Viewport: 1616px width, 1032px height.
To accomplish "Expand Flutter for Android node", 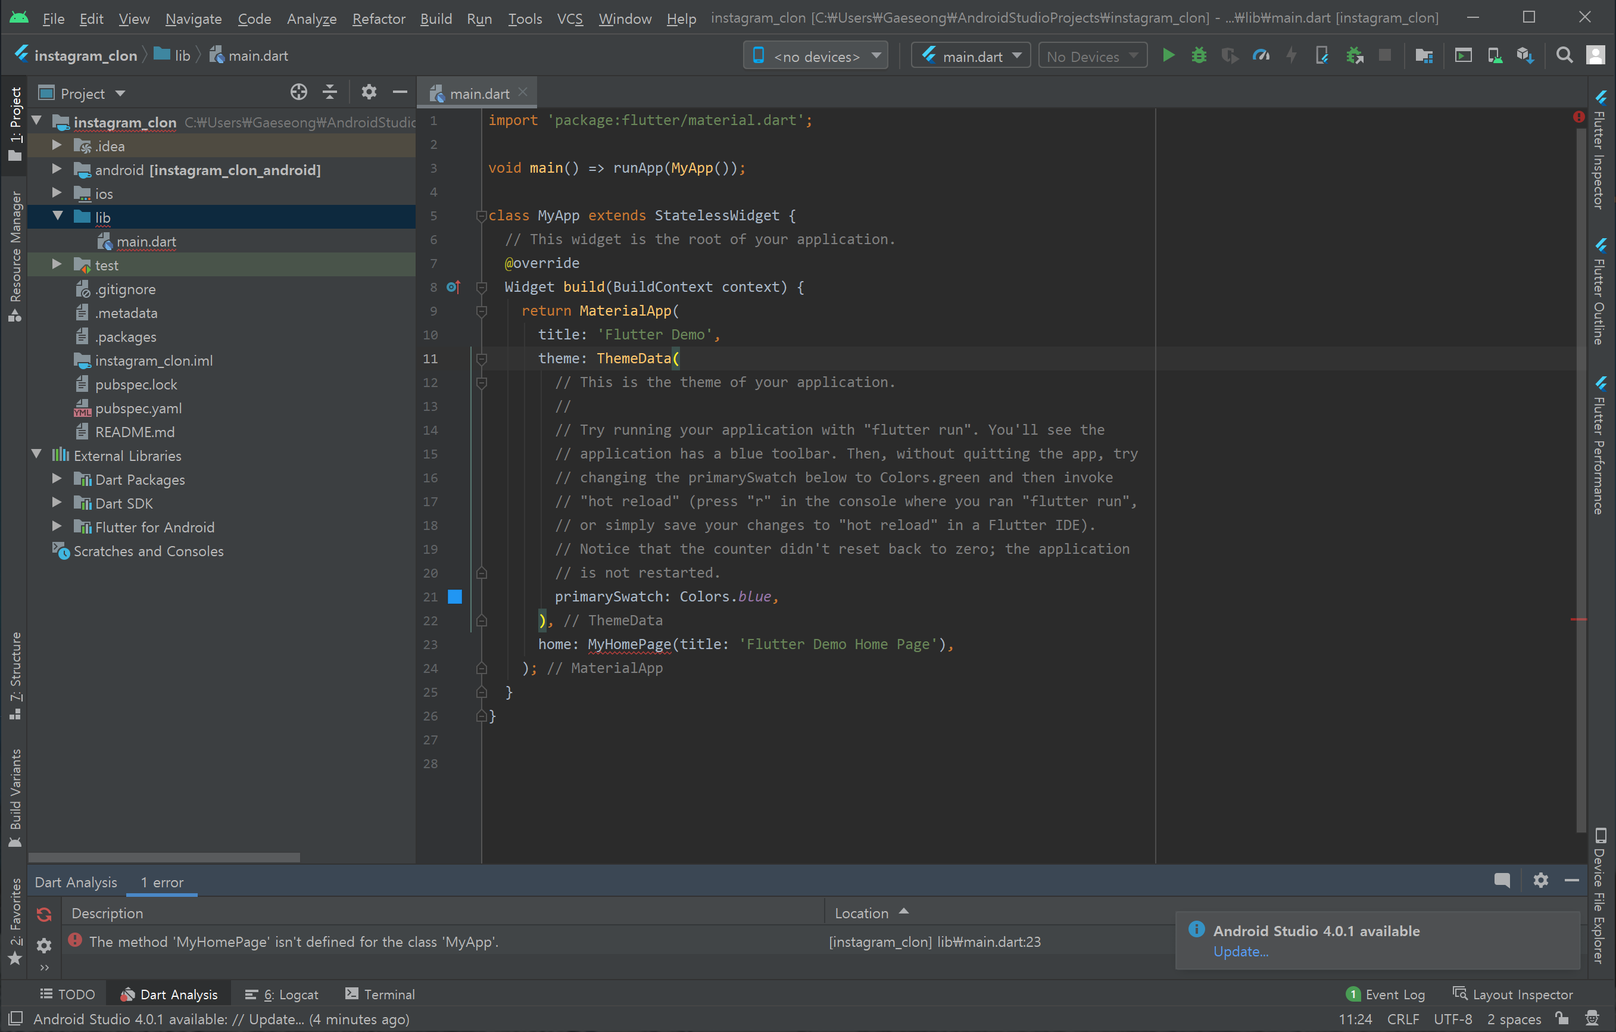I will tap(57, 527).
